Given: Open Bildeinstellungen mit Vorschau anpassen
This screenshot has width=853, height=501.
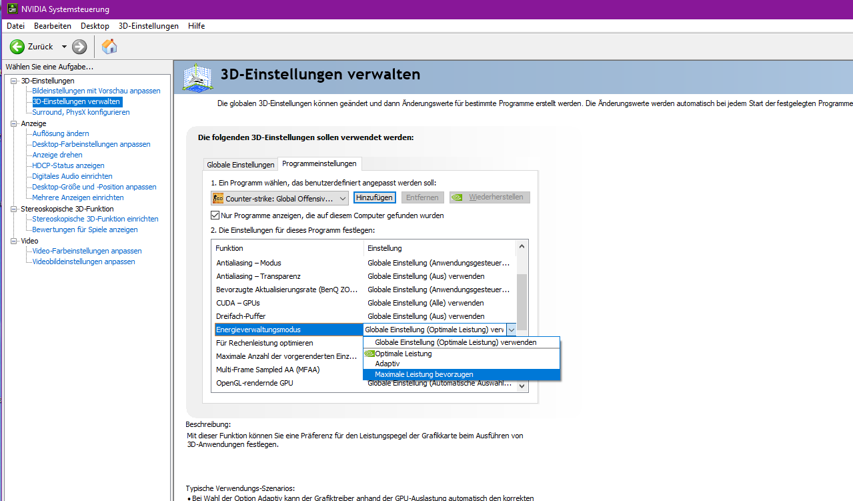Looking at the screenshot, I should click(x=96, y=91).
